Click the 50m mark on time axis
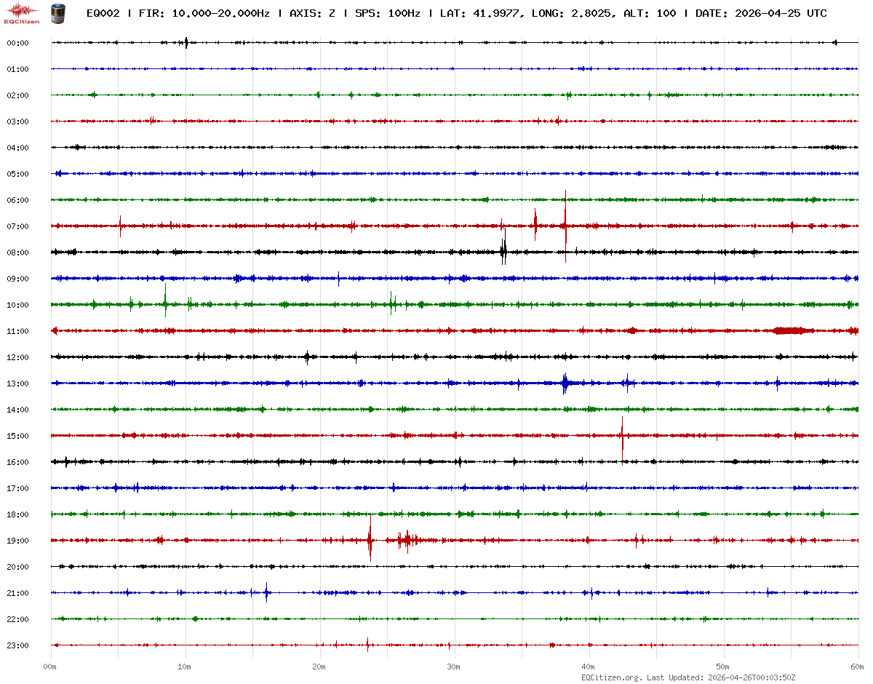 pyautogui.click(x=723, y=667)
